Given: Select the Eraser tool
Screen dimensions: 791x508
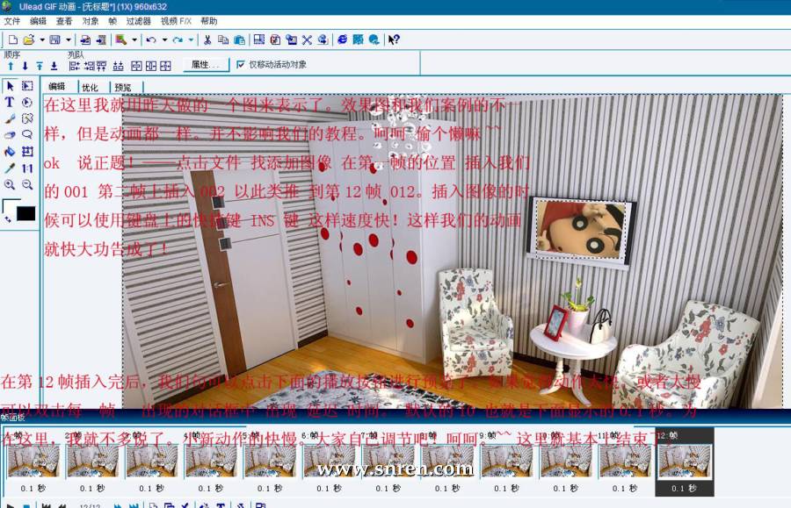Looking at the screenshot, I should tap(10, 135).
